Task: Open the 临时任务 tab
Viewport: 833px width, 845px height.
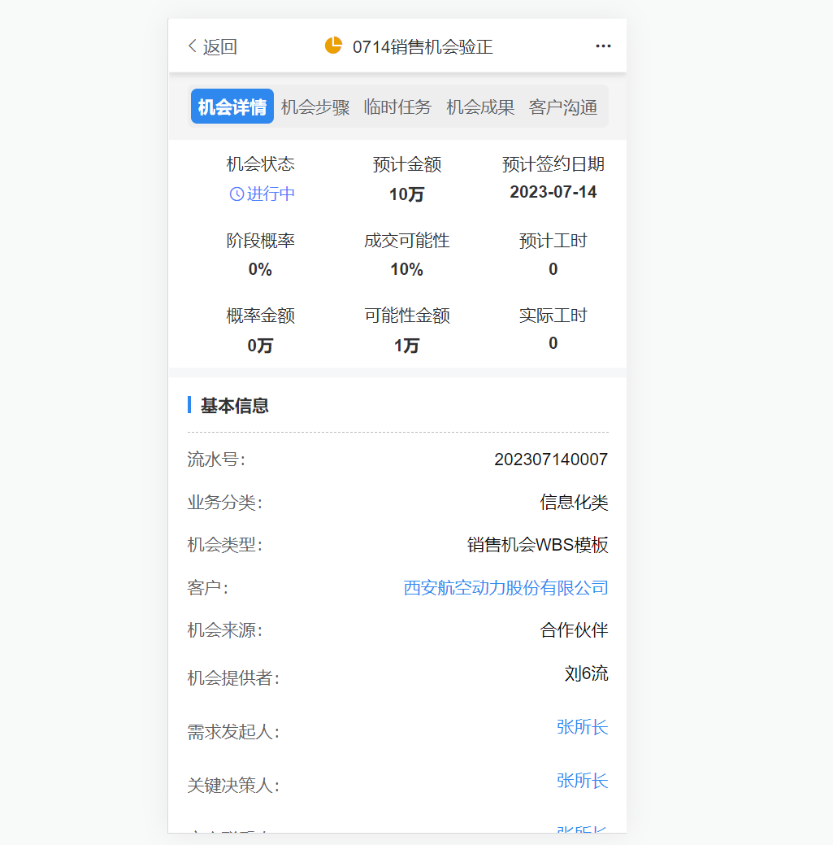Action: pos(397,107)
